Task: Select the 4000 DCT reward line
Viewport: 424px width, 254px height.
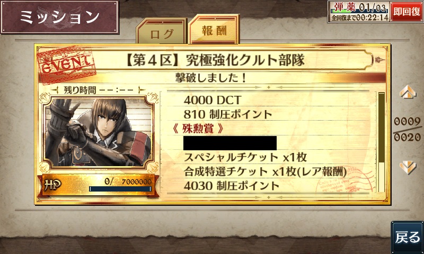Action: pos(213,100)
